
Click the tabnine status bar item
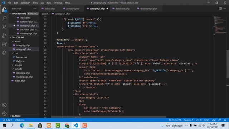19,120
